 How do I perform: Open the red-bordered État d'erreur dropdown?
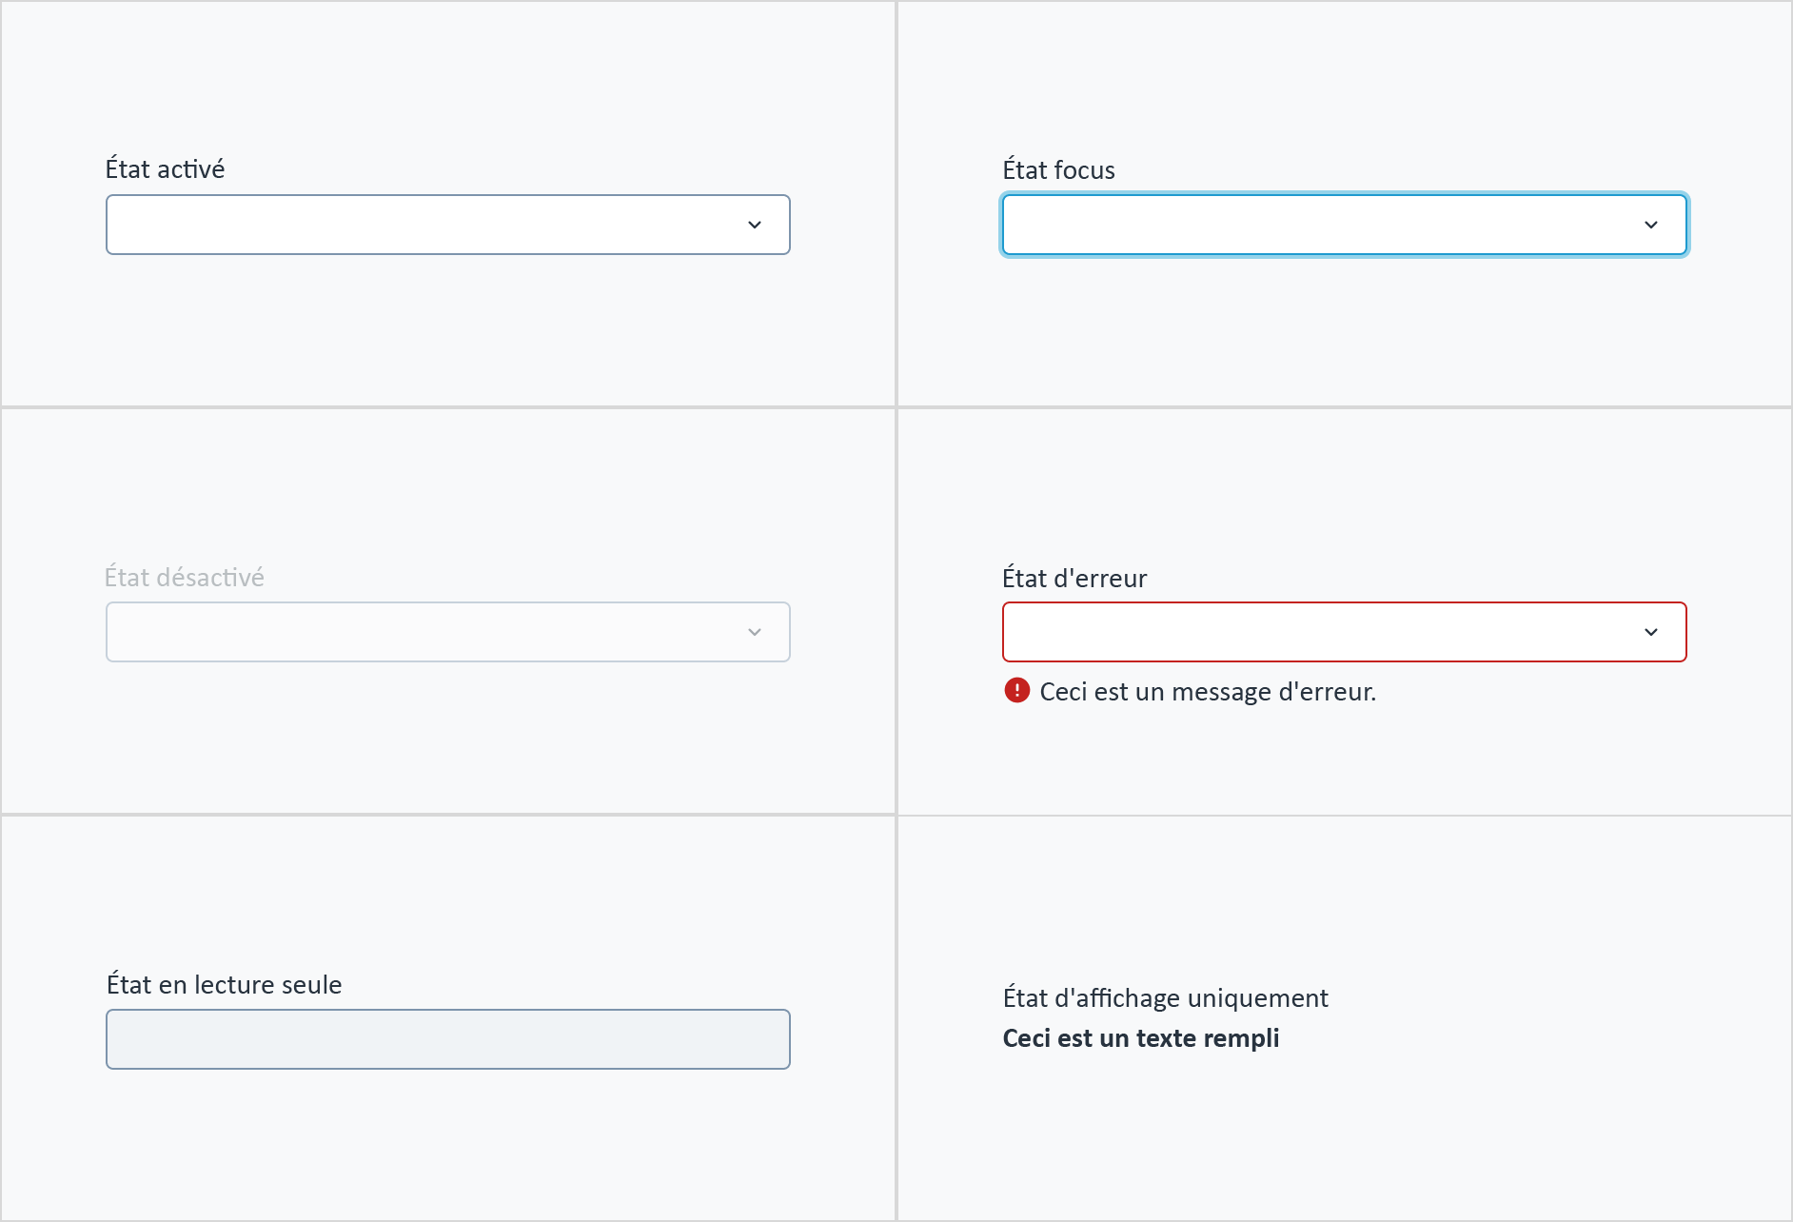[1345, 632]
